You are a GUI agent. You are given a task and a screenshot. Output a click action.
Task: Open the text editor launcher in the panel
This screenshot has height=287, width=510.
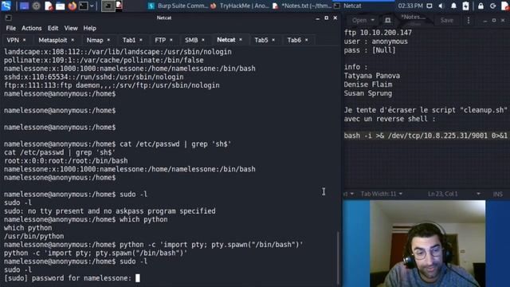coord(49,6)
